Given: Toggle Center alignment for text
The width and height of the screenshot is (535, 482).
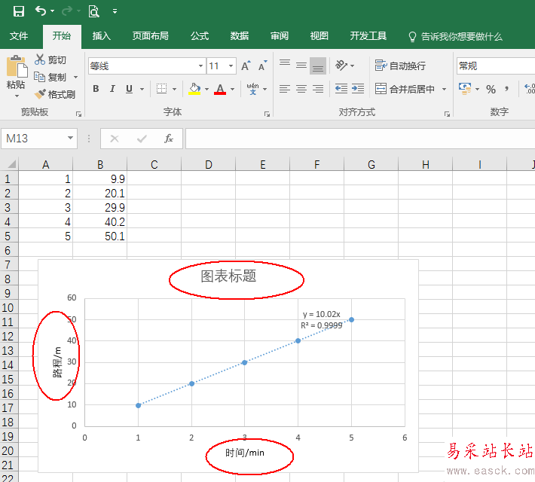Looking at the screenshot, I should click(301, 89).
